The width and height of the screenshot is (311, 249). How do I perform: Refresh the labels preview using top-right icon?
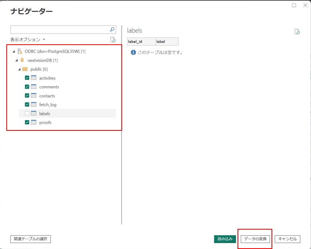[x=297, y=32]
